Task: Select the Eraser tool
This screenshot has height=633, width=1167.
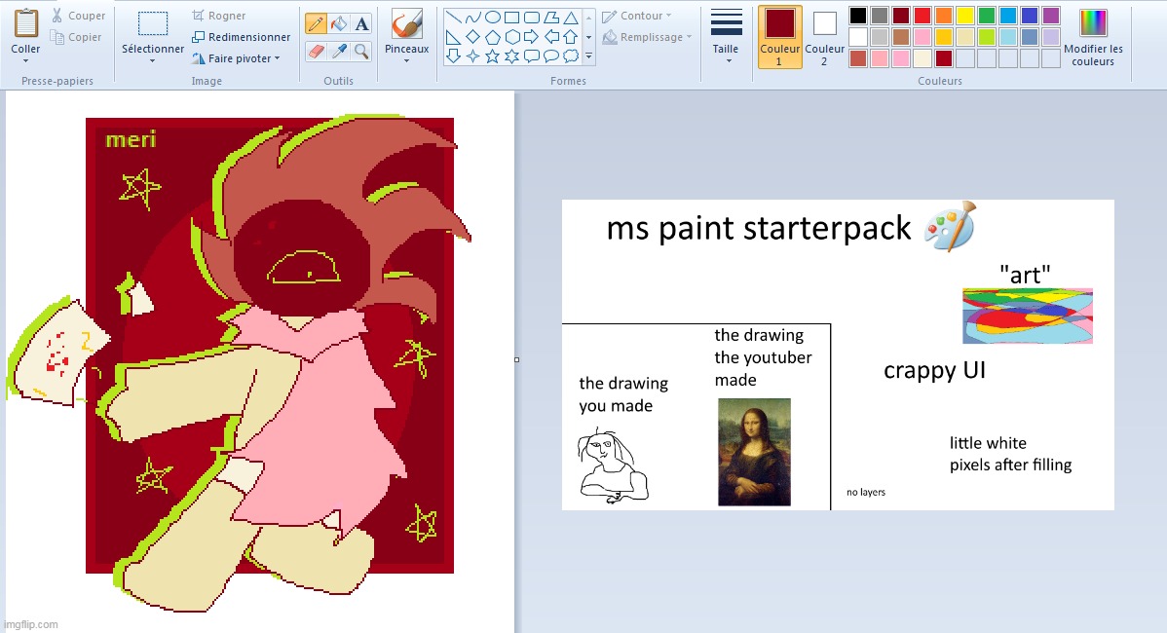Action: tap(315, 50)
